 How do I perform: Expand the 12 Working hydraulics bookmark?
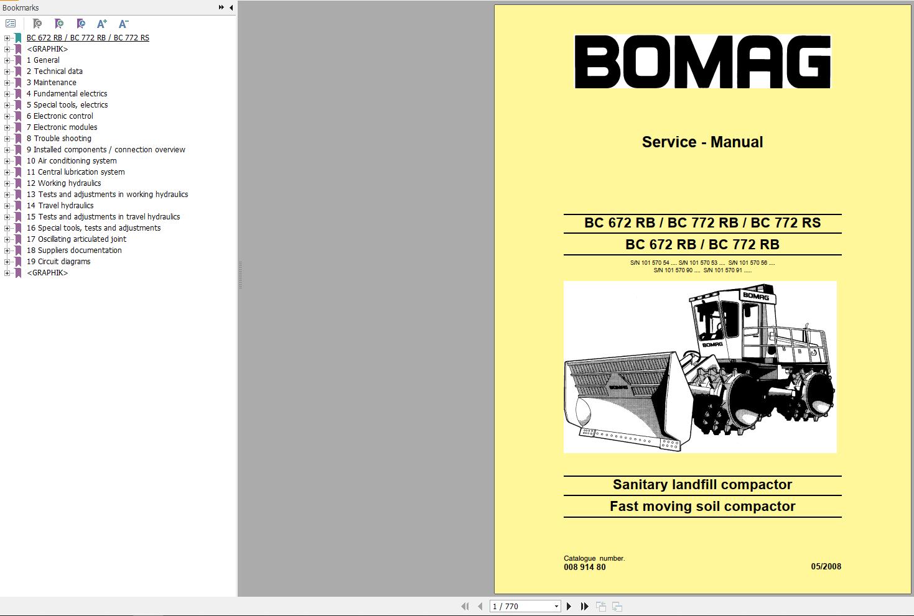coord(7,183)
